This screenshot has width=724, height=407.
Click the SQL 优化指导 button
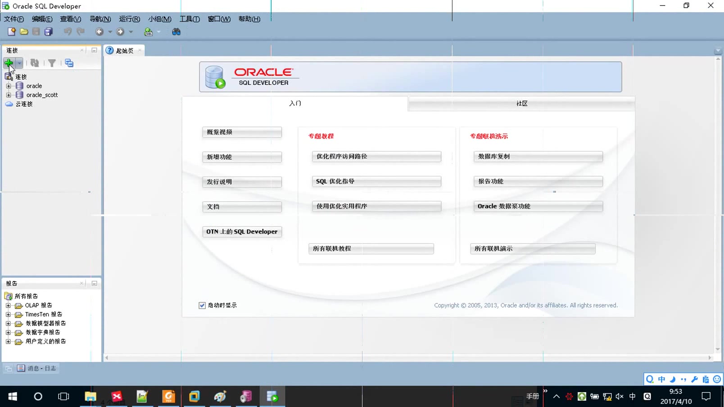point(376,181)
